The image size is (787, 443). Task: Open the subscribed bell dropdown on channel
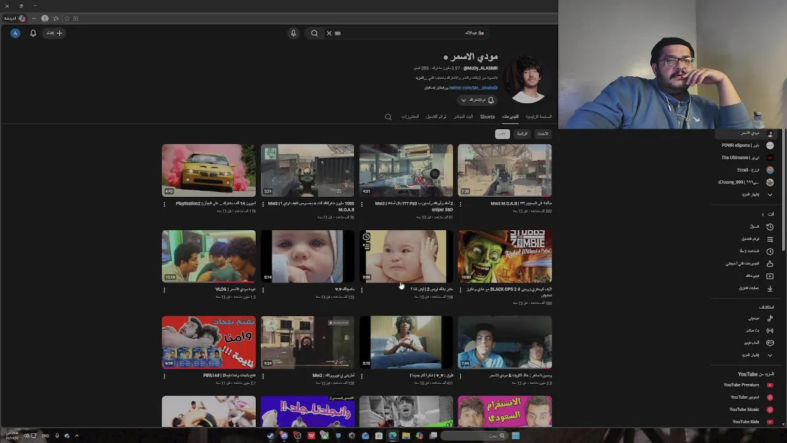coord(478,100)
